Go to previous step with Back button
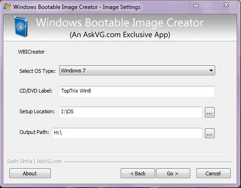The width and height of the screenshot is (241, 188). pos(138,173)
